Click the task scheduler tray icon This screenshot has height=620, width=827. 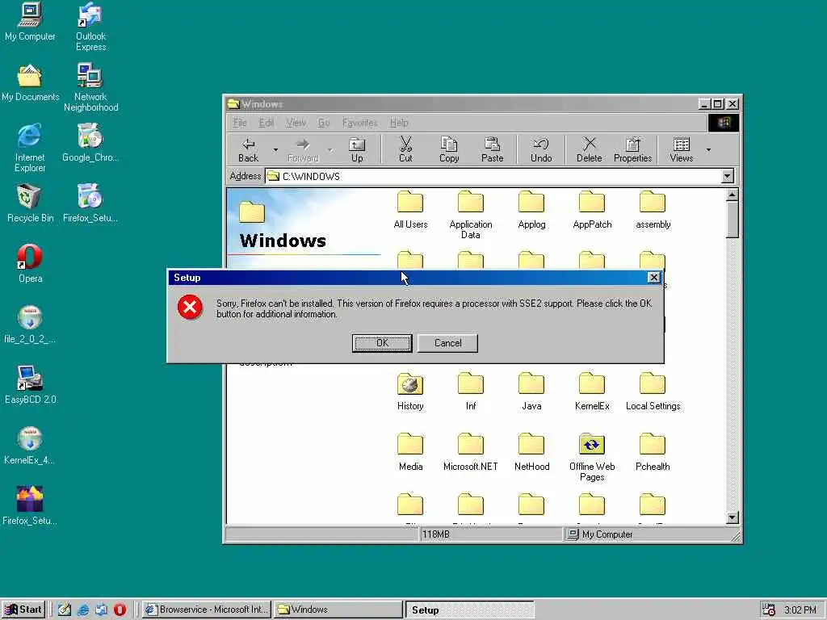point(769,610)
